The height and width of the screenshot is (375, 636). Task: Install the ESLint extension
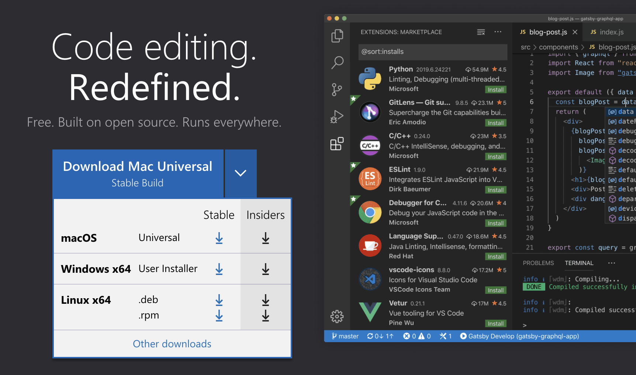(495, 190)
